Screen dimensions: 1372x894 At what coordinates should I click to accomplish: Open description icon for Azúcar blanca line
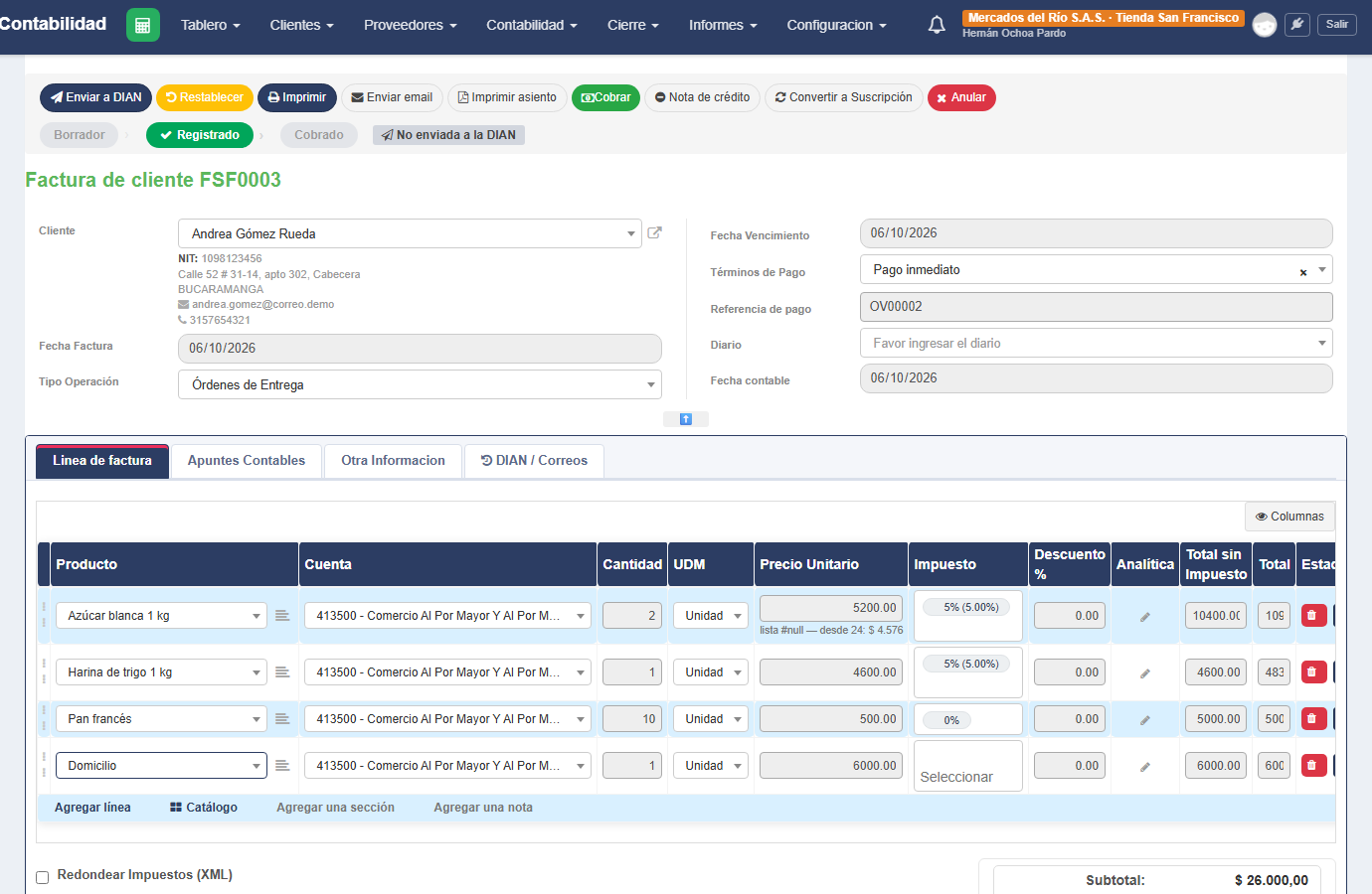point(282,616)
